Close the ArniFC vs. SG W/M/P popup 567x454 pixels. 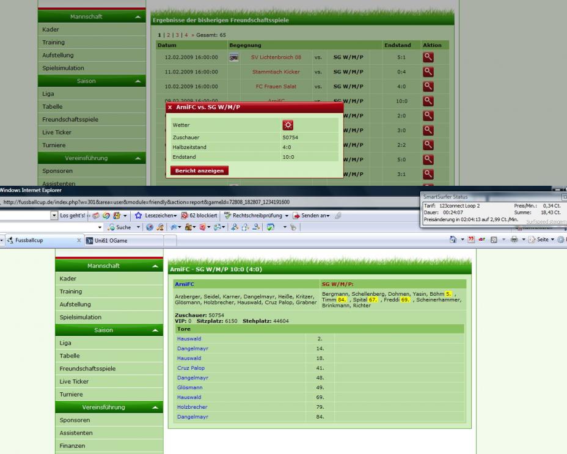(170, 108)
